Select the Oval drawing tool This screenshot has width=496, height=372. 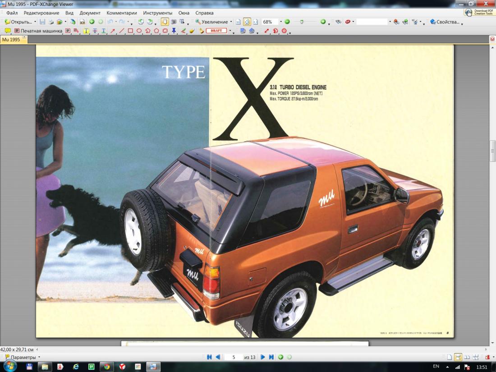click(139, 31)
